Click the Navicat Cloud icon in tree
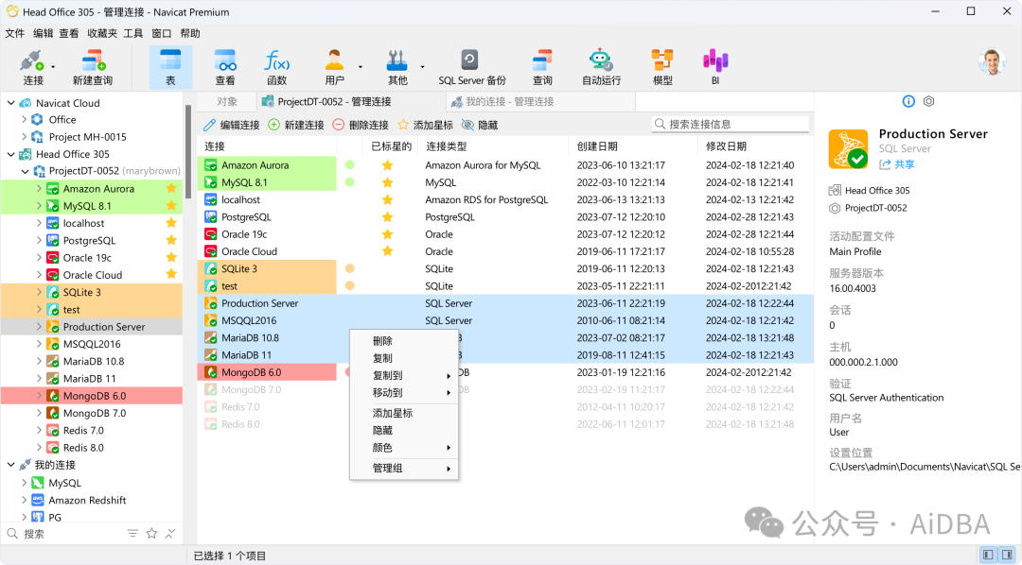The image size is (1022, 565). [26, 103]
